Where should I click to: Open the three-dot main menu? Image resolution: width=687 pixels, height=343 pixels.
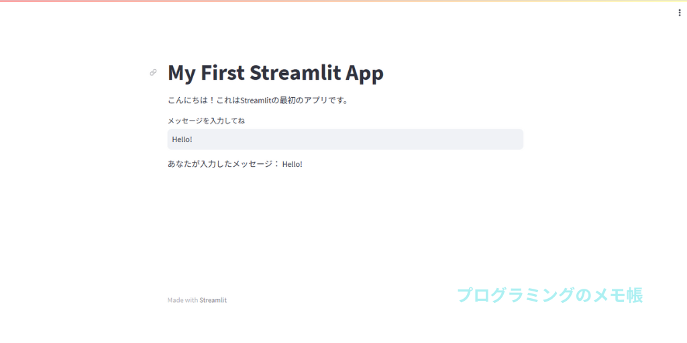(x=680, y=13)
